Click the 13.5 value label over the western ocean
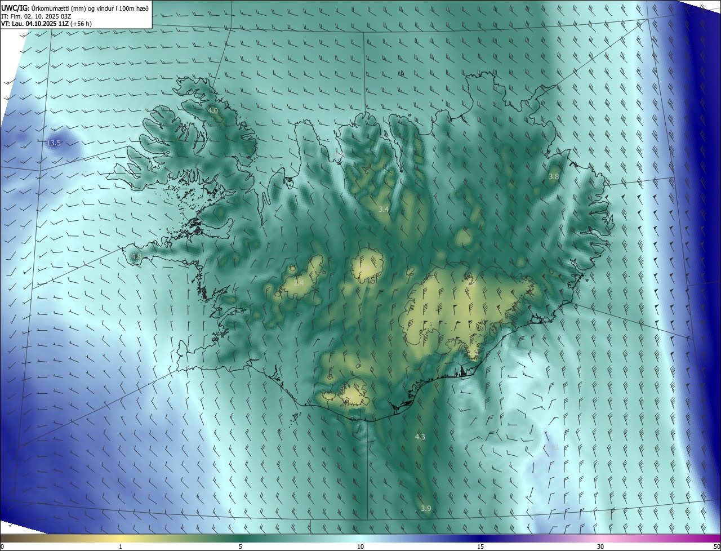721x551 pixels. click(x=54, y=143)
